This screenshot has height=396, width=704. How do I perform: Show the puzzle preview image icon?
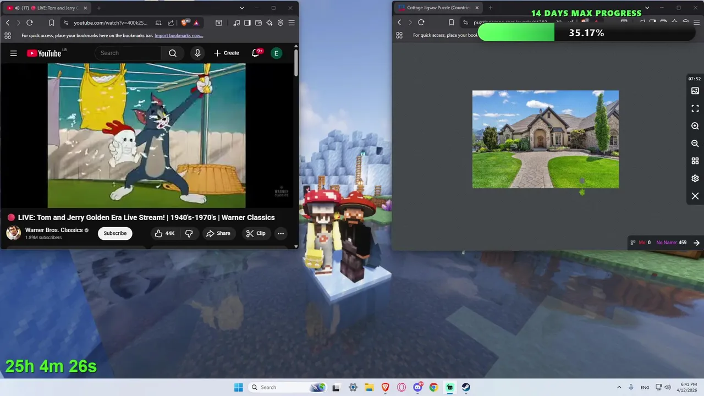[695, 91]
